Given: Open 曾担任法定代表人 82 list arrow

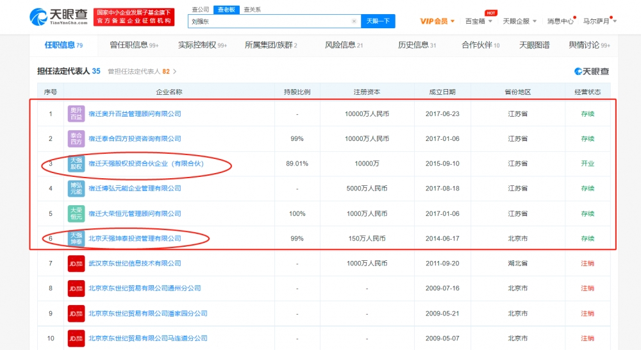Looking at the screenshot, I should [x=175, y=72].
